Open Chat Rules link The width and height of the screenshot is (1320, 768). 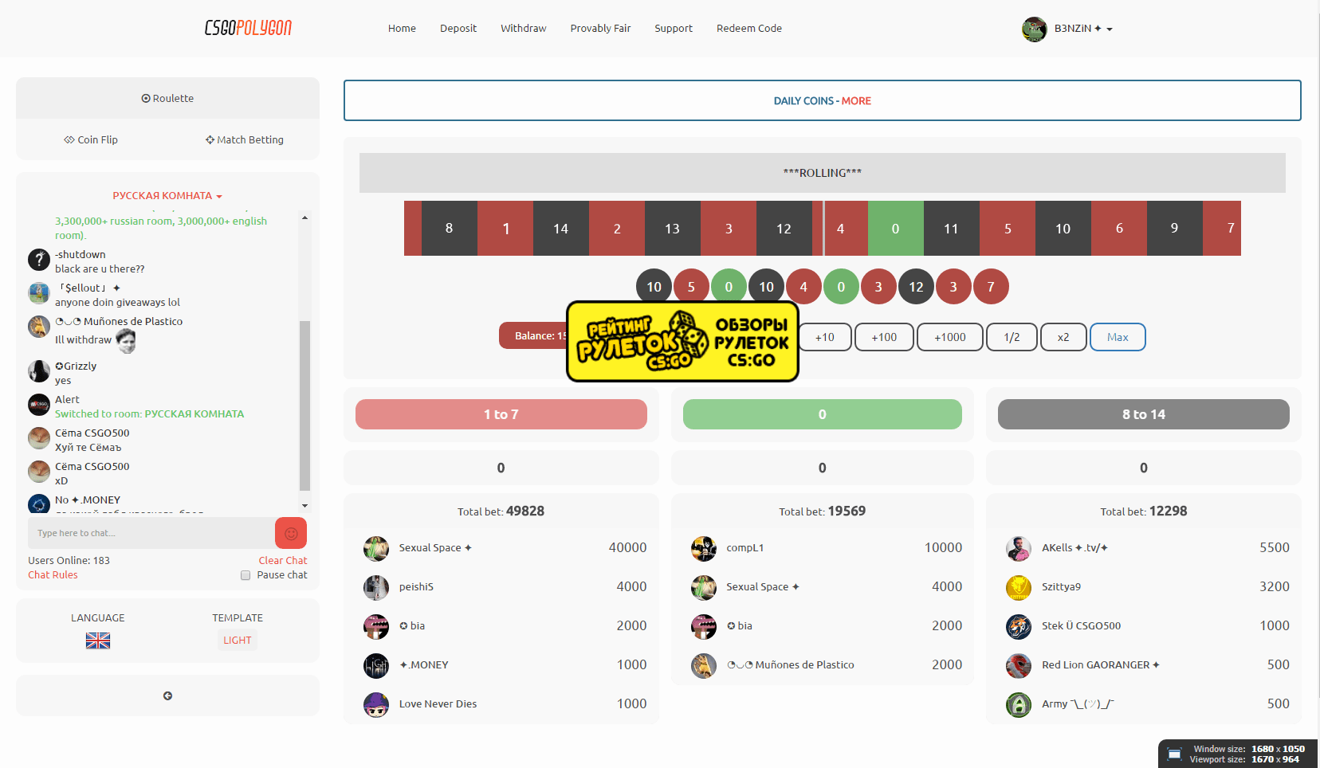pos(53,575)
